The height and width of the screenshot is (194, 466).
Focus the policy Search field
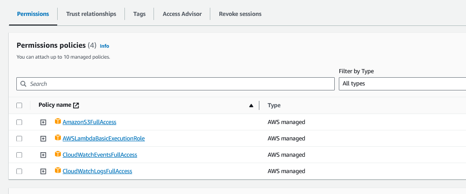coord(175,84)
